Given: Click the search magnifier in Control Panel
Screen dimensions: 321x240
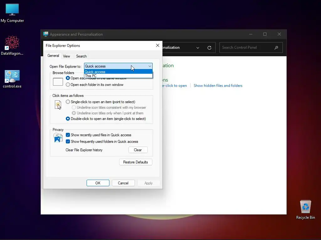Looking at the screenshot, I should (x=276, y=47).
